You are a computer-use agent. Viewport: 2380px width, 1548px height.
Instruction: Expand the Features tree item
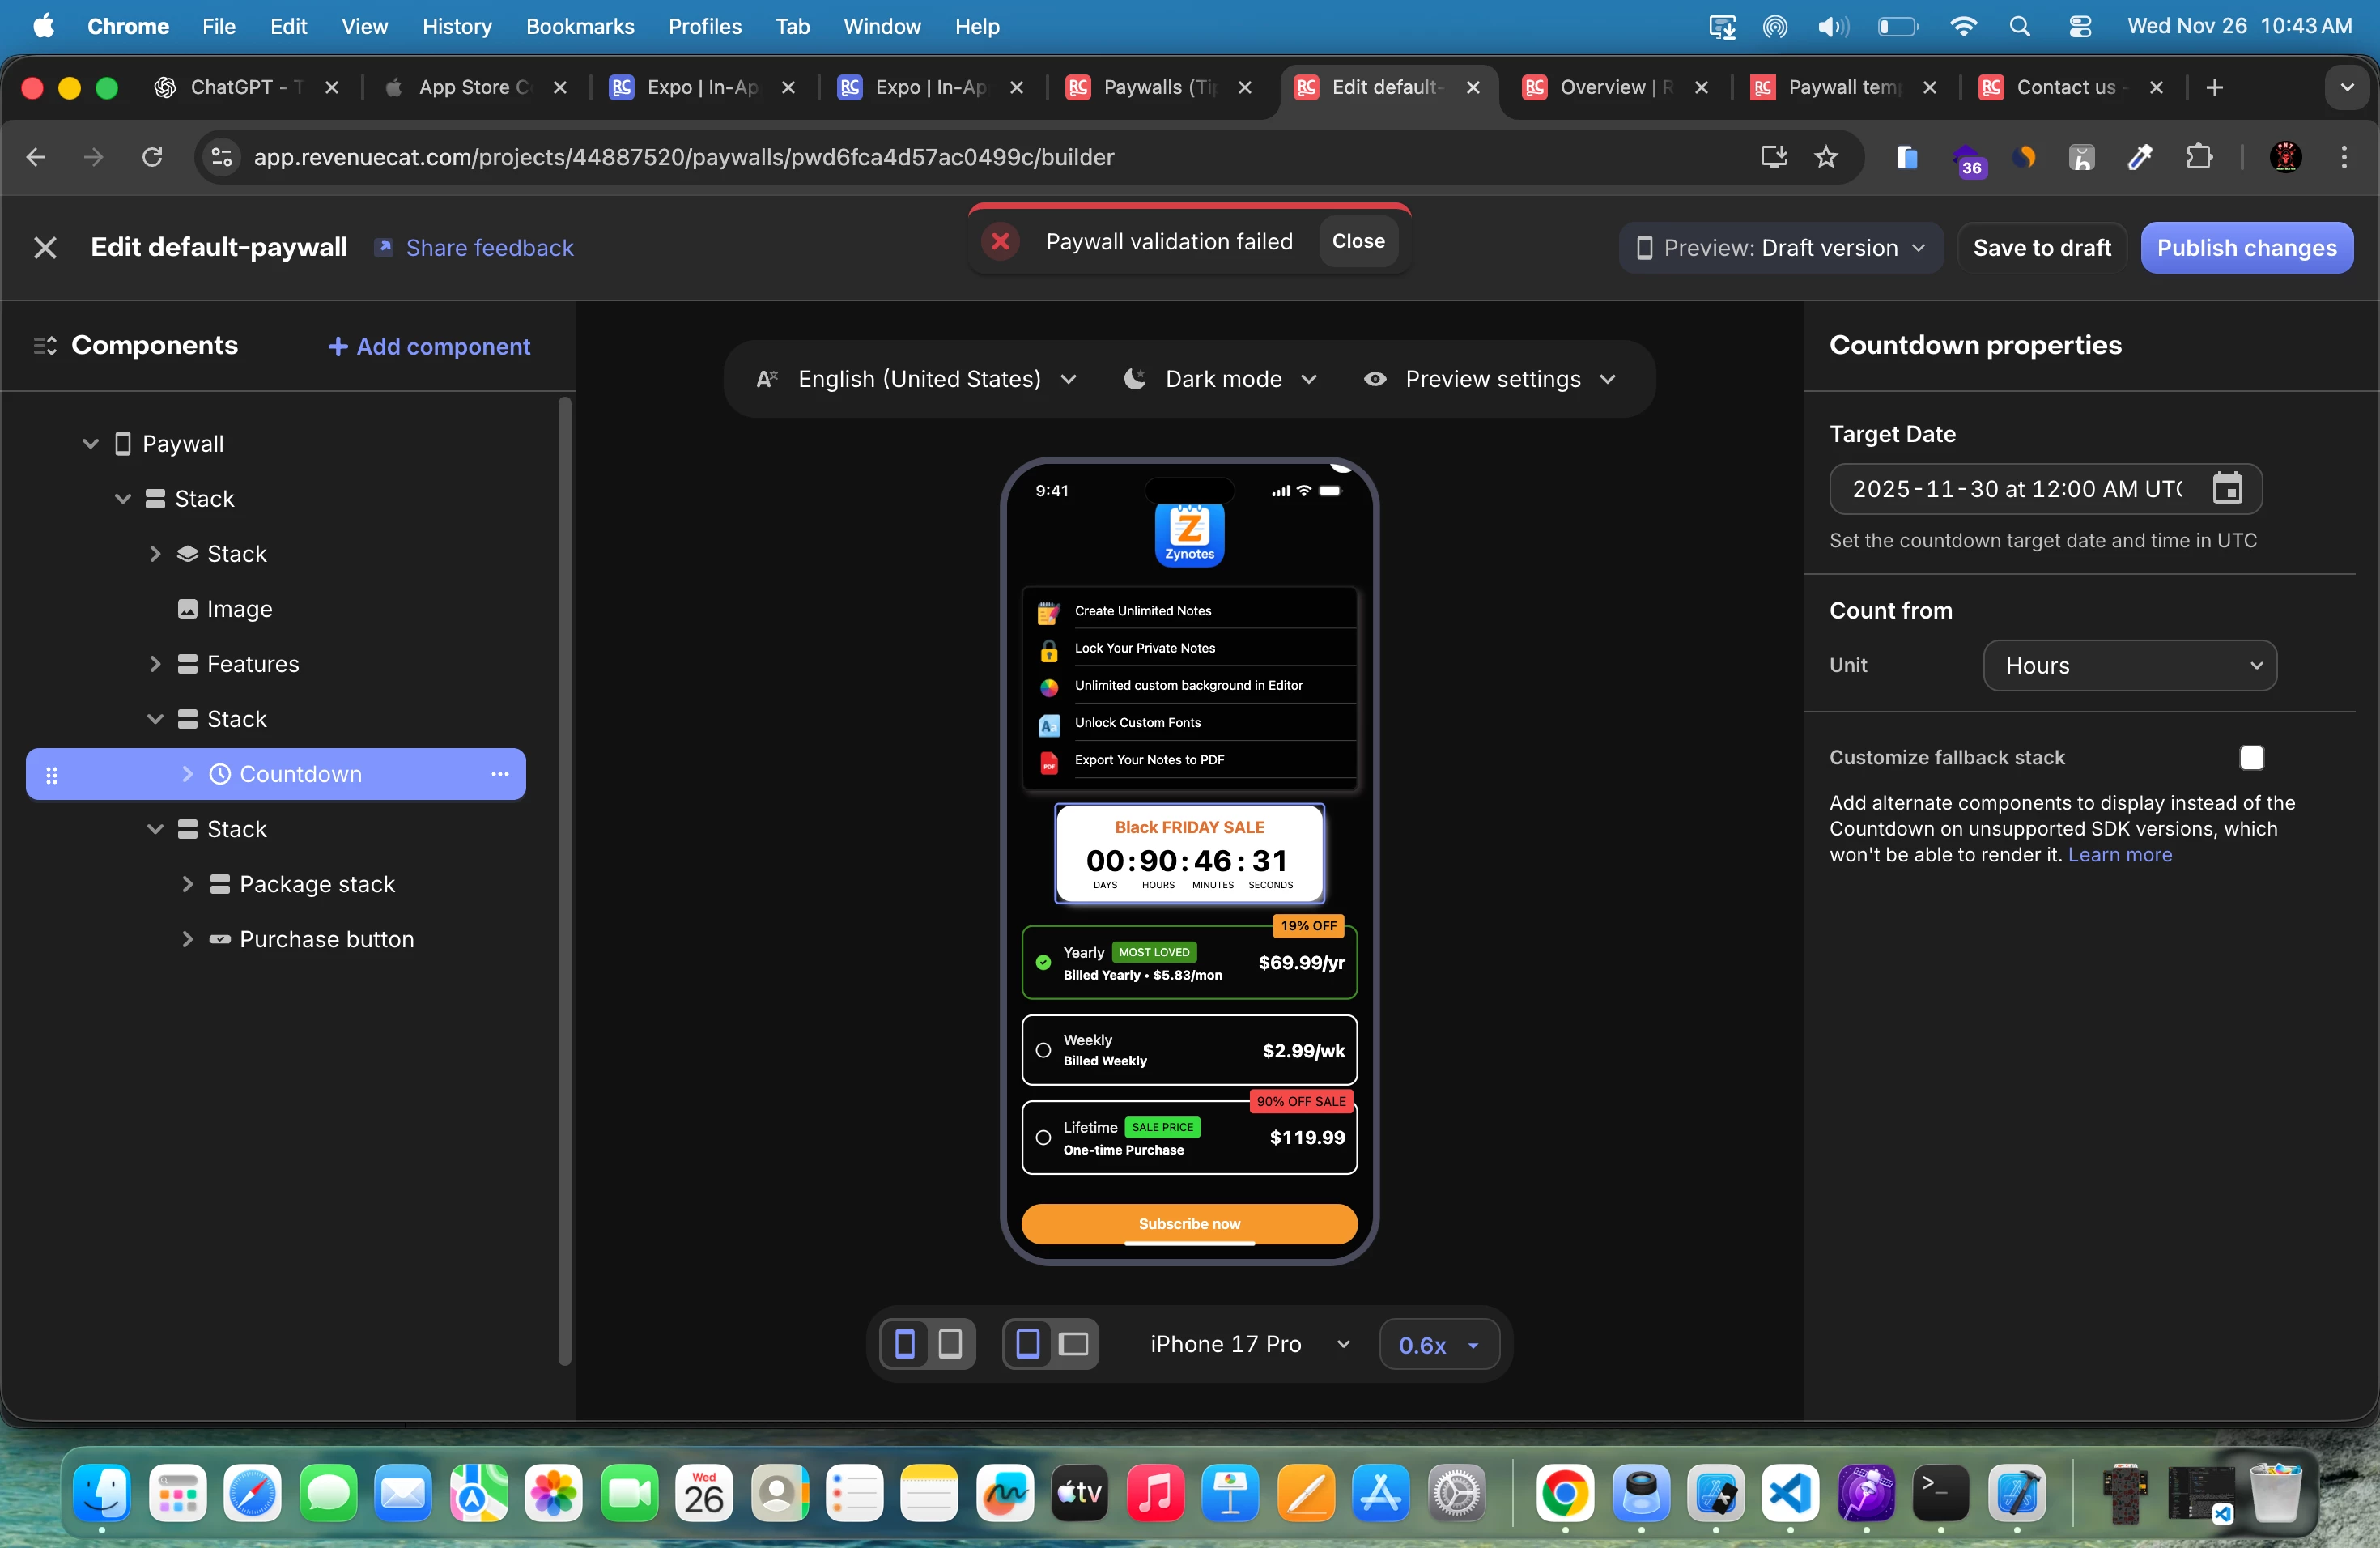point(155,664)
